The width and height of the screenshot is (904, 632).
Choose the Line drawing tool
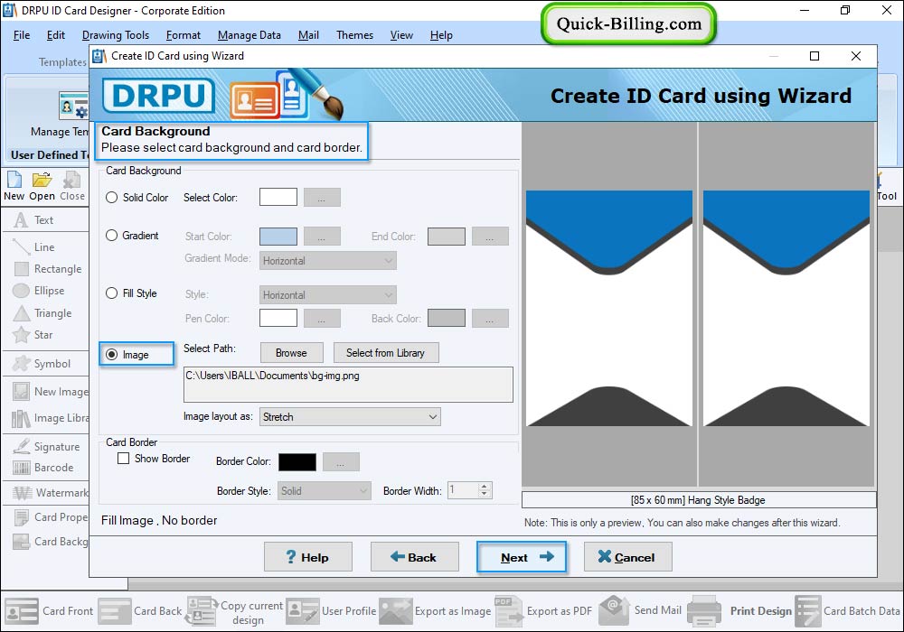[34, 246]
